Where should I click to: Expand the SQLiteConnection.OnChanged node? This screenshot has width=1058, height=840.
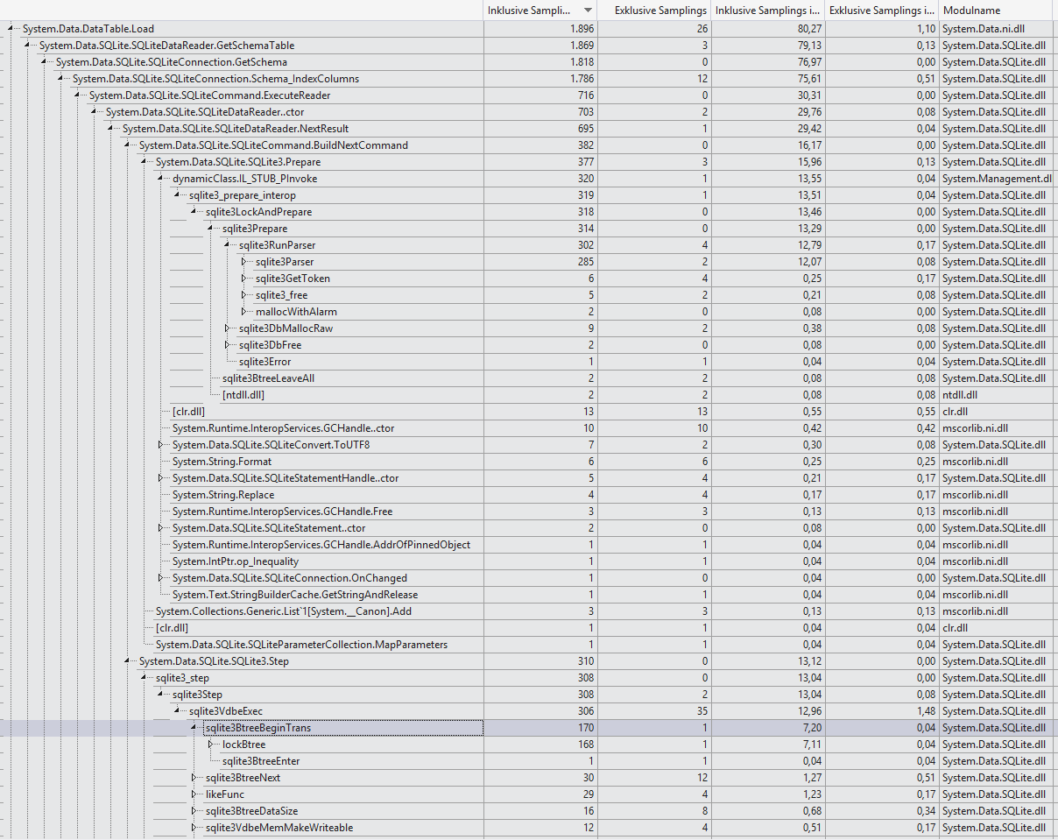(161, 578)
